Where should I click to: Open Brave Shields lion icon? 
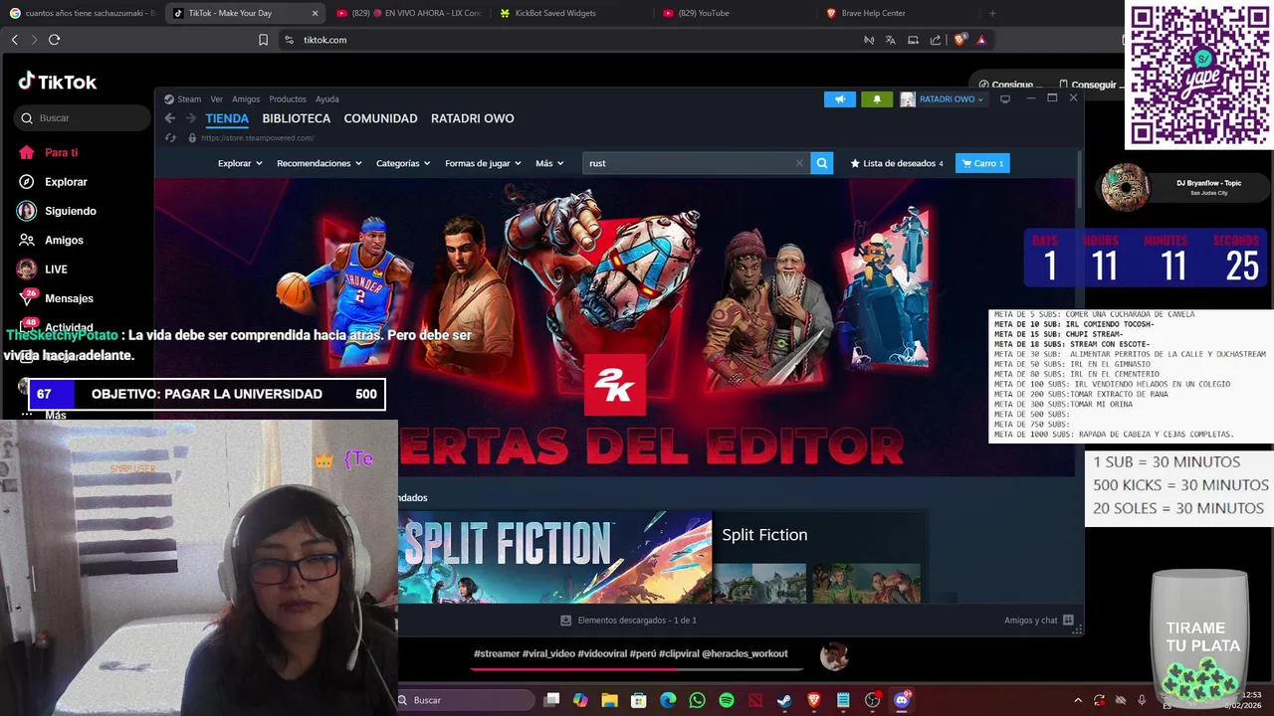click(x=959, y=40)
